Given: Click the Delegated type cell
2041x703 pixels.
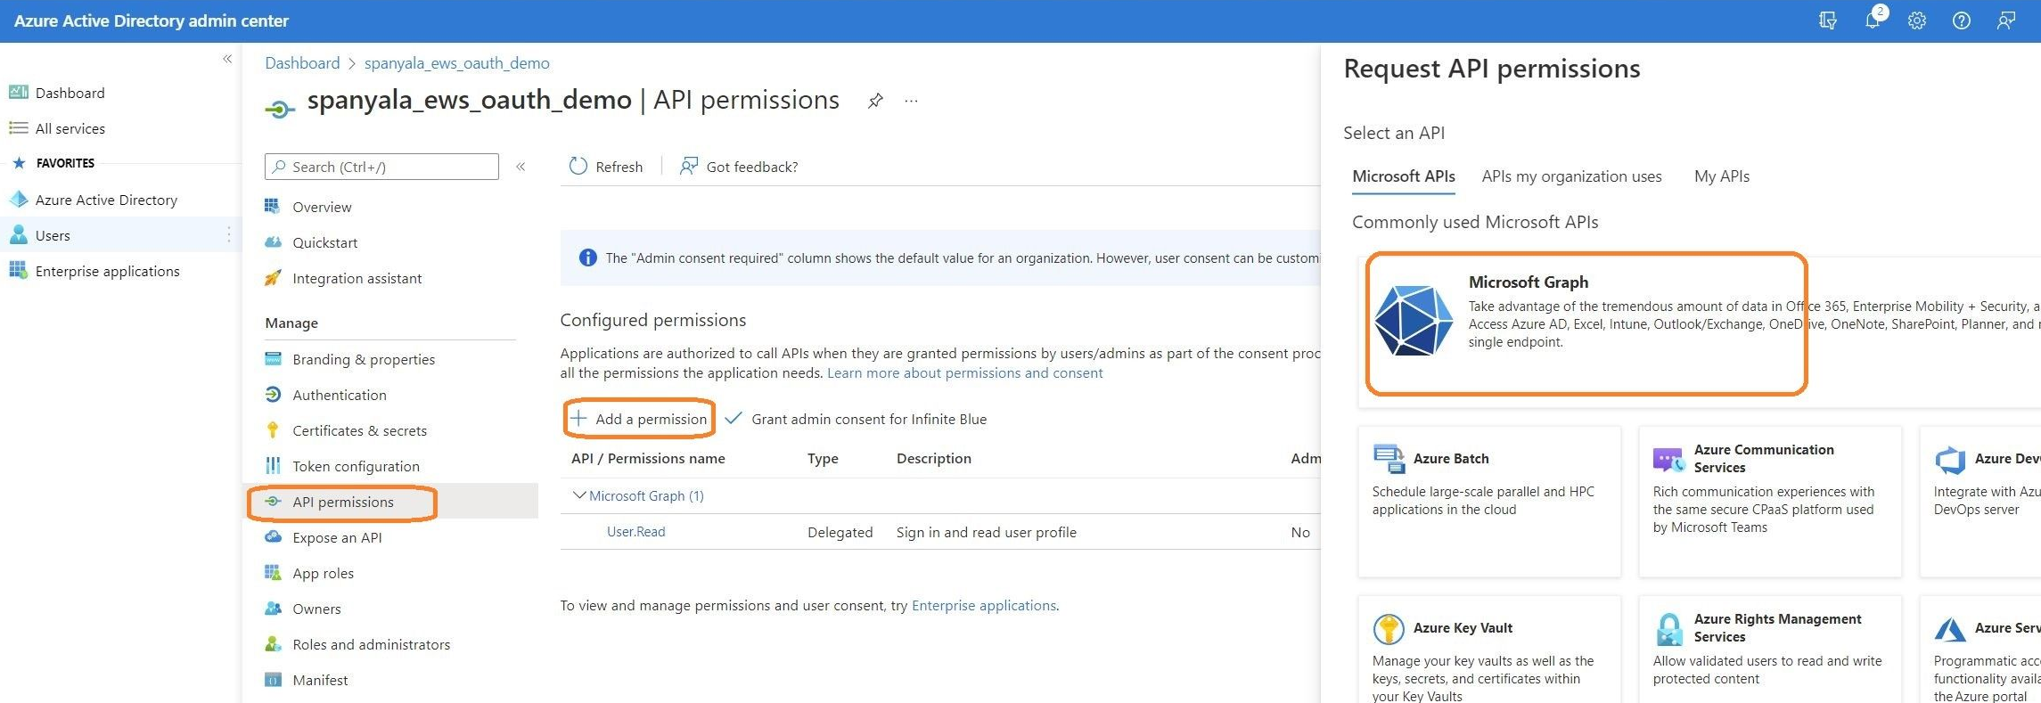Looking at the screenshot, I should [840, 533].
